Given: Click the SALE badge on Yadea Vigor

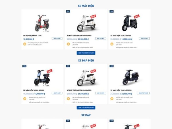Looking at the screenshot, I should (136, 16).
